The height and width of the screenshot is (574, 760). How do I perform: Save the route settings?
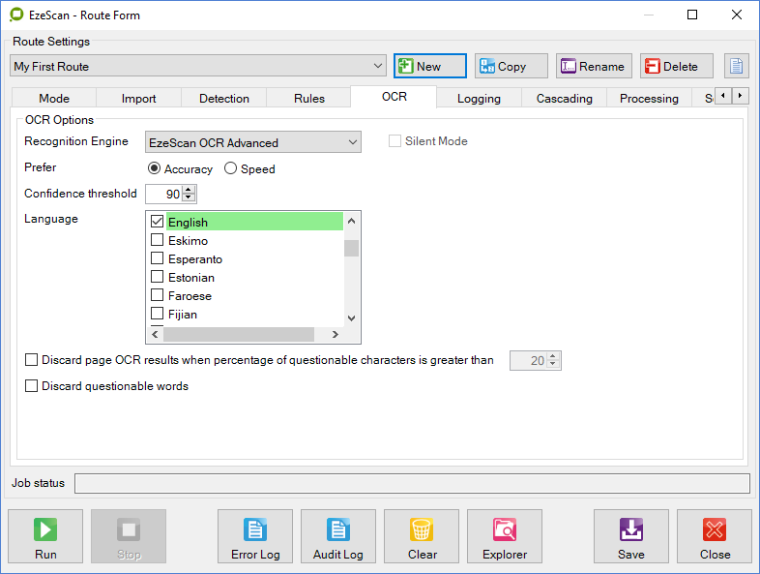pos(631,536)
